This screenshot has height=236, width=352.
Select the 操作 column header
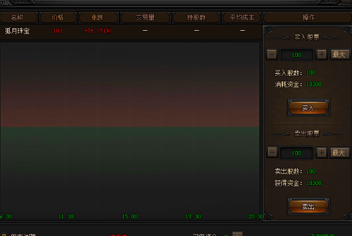308,18
